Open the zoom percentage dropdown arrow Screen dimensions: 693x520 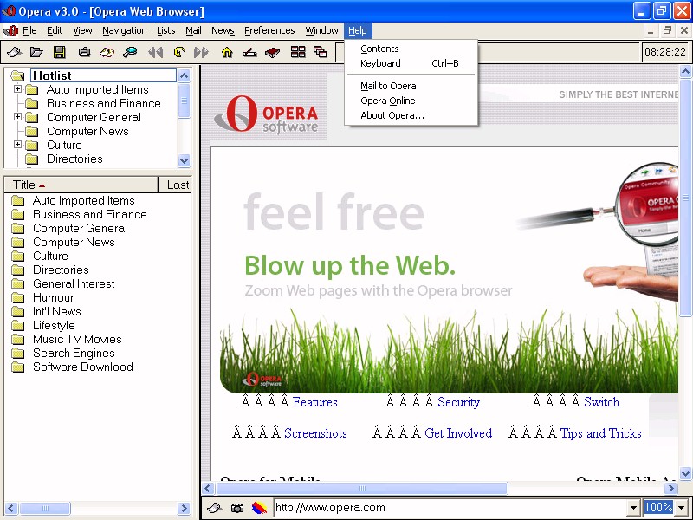(x=682, y=508)
